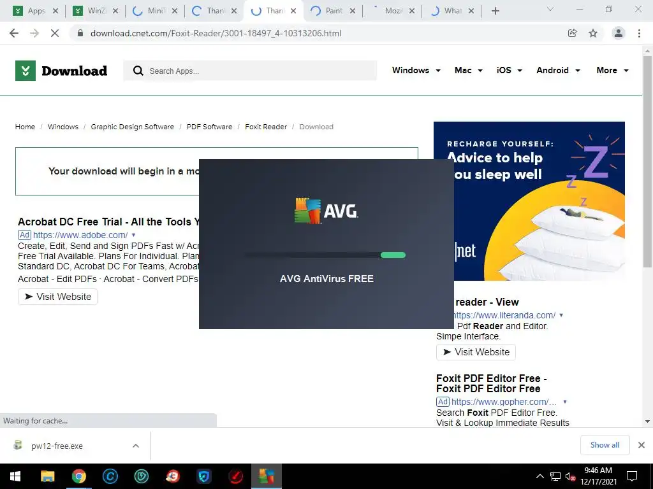Close the Apps tab

55,11
